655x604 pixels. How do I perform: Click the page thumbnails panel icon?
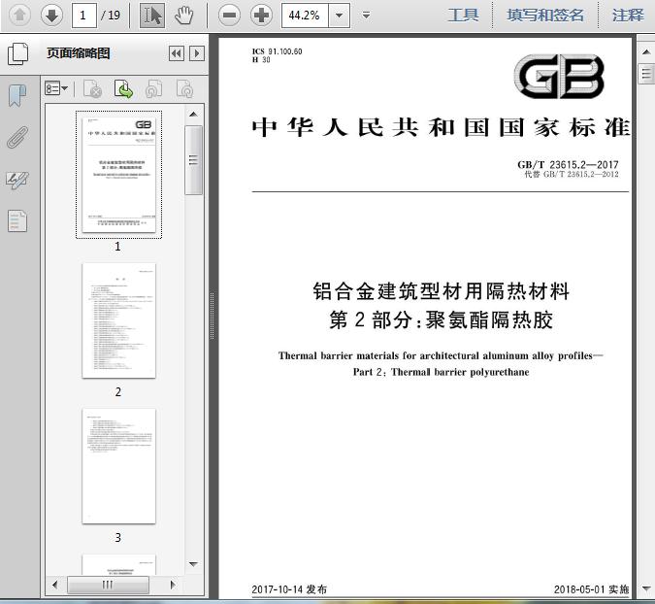coord(18,53)
